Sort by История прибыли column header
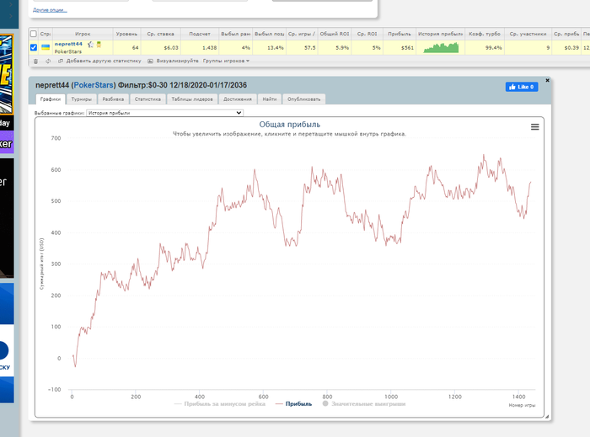 coord(441,34)
